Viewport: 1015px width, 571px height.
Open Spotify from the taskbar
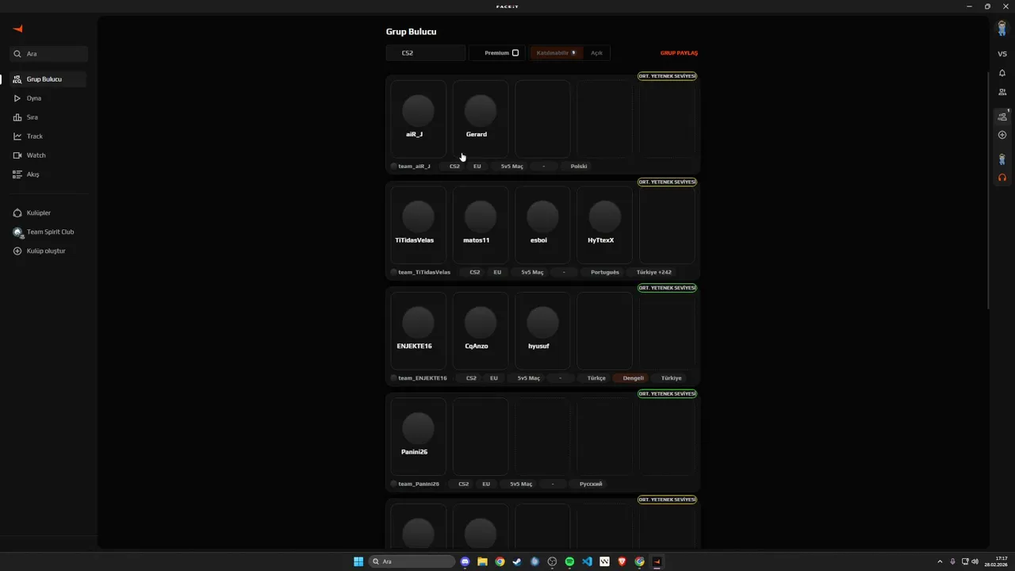tap(569, 561)
